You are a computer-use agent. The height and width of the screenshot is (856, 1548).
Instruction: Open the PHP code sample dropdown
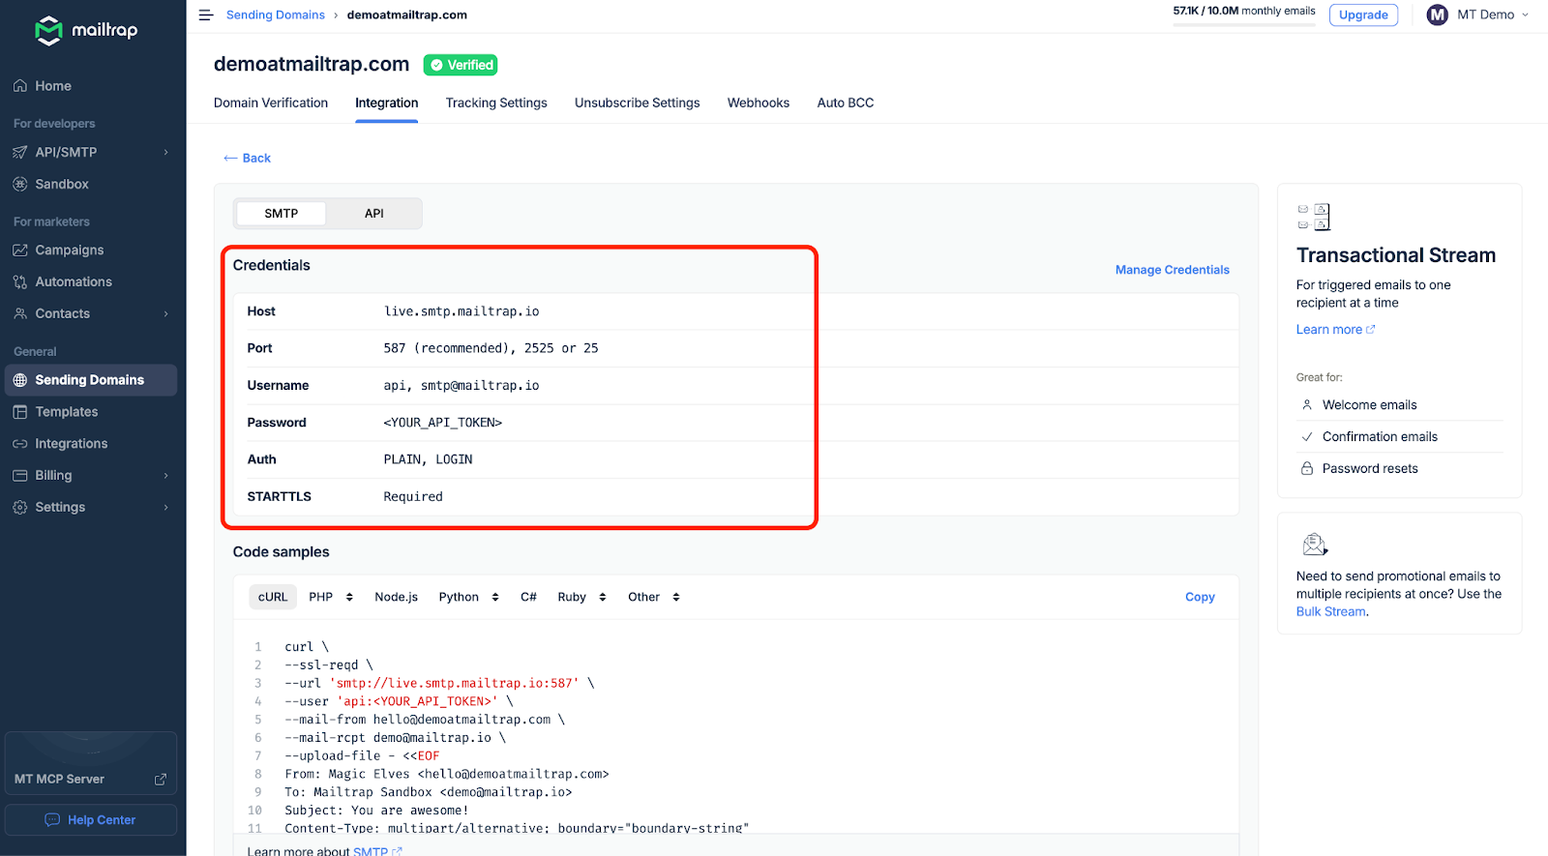[331, 597]
